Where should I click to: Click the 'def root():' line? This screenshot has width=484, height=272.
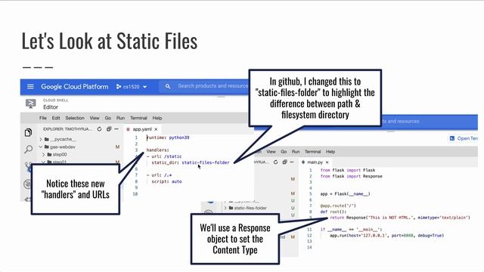(333, 212)
